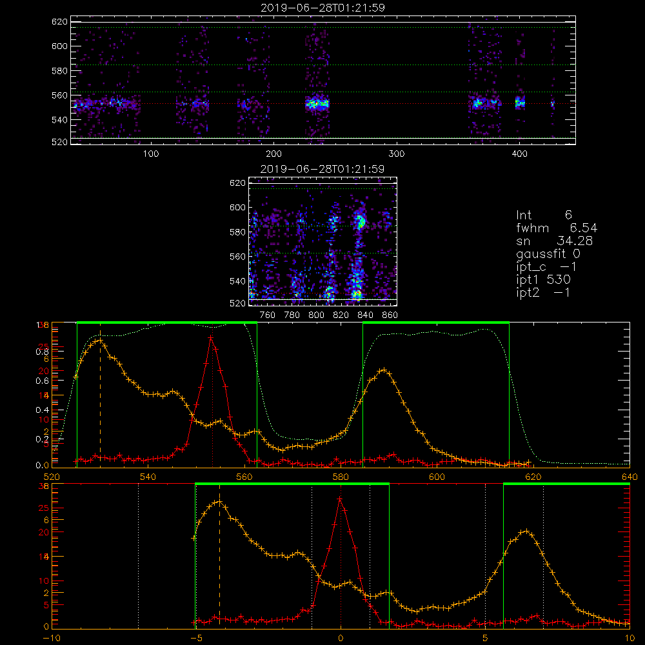Click the red curve's peak in the bottom plot
The height and width of the screenshot is (645, 645).
point(340,499)
